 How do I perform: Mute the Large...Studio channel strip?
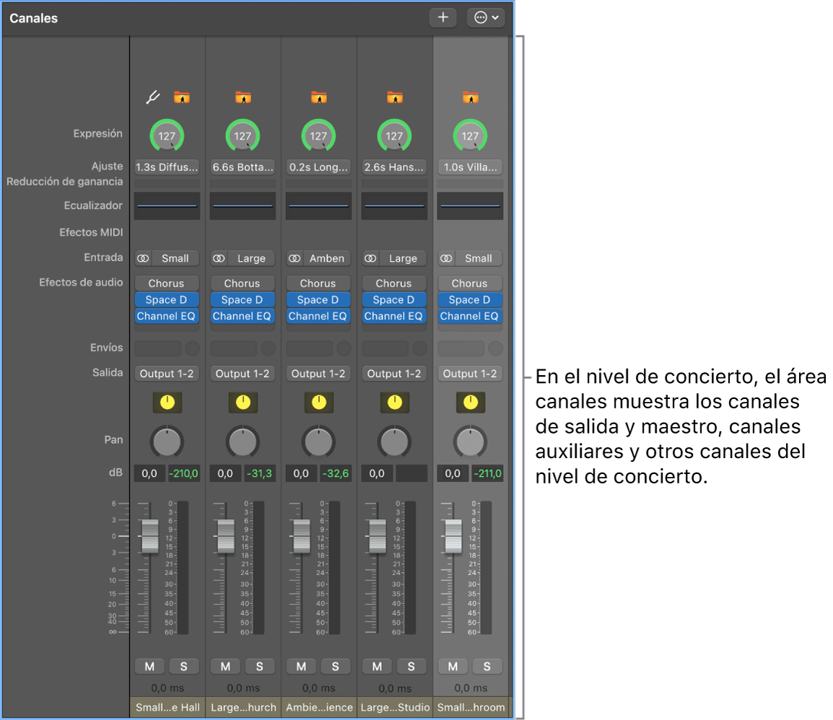pyautogui.click(x=378, y=667)
